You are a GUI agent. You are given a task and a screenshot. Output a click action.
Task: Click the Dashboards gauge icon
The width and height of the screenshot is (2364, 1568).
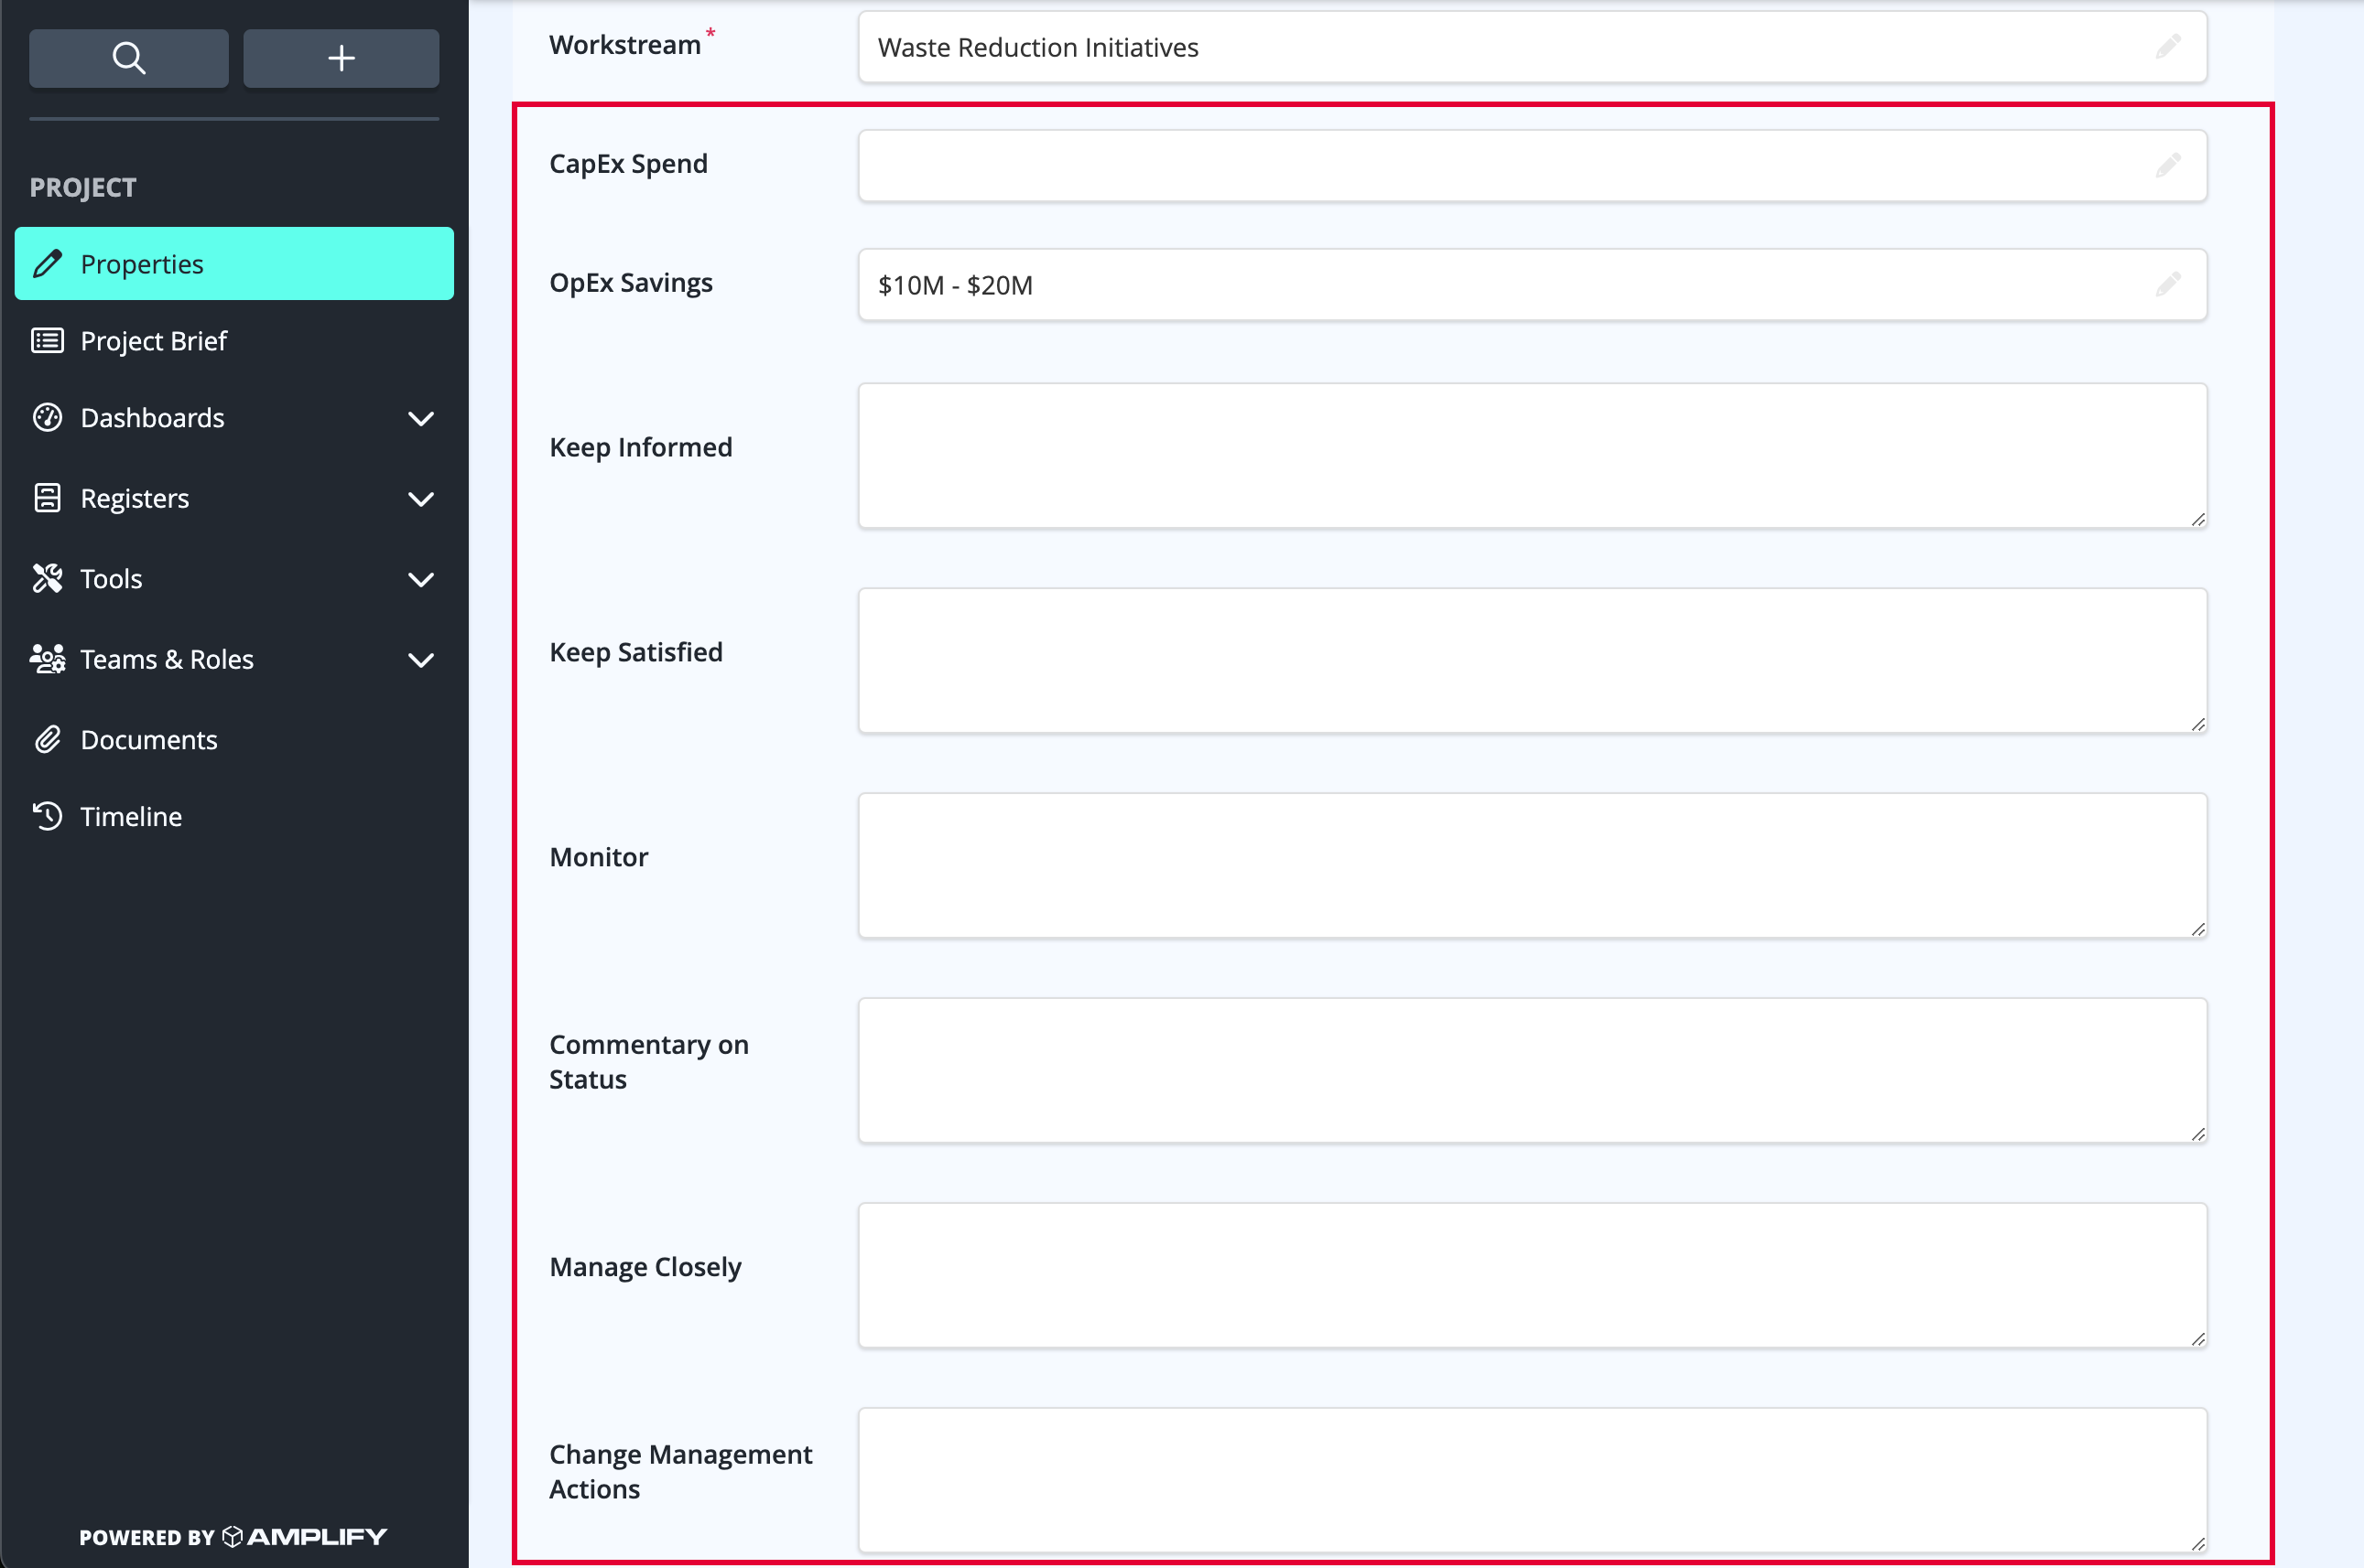48,418
